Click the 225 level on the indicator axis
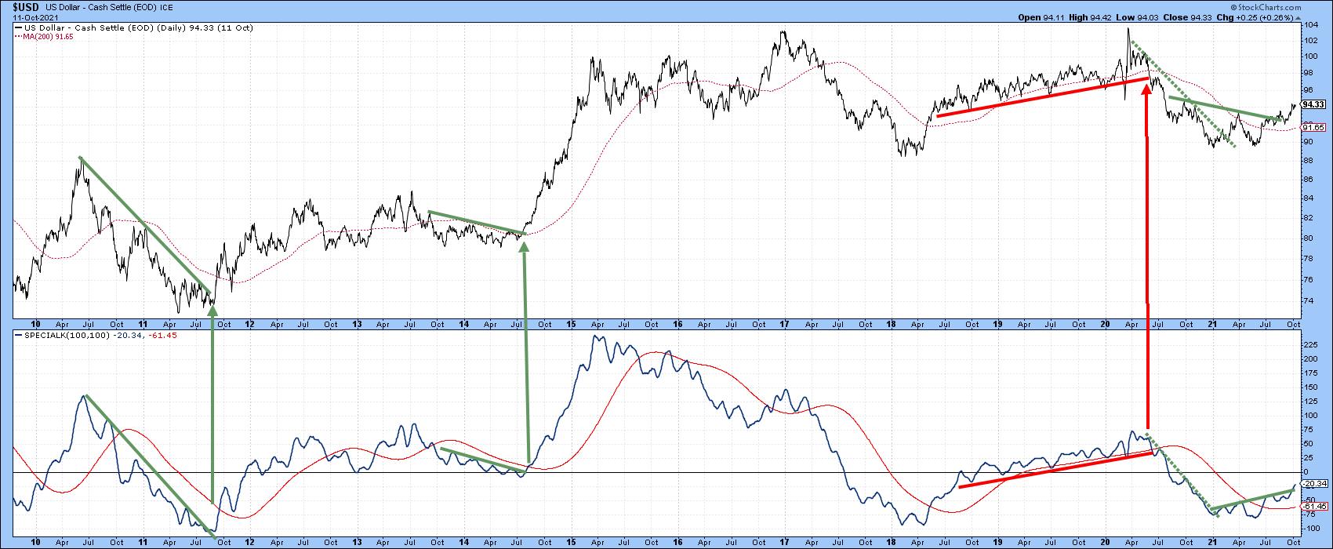The image size is (1333, 549). 1309,344
